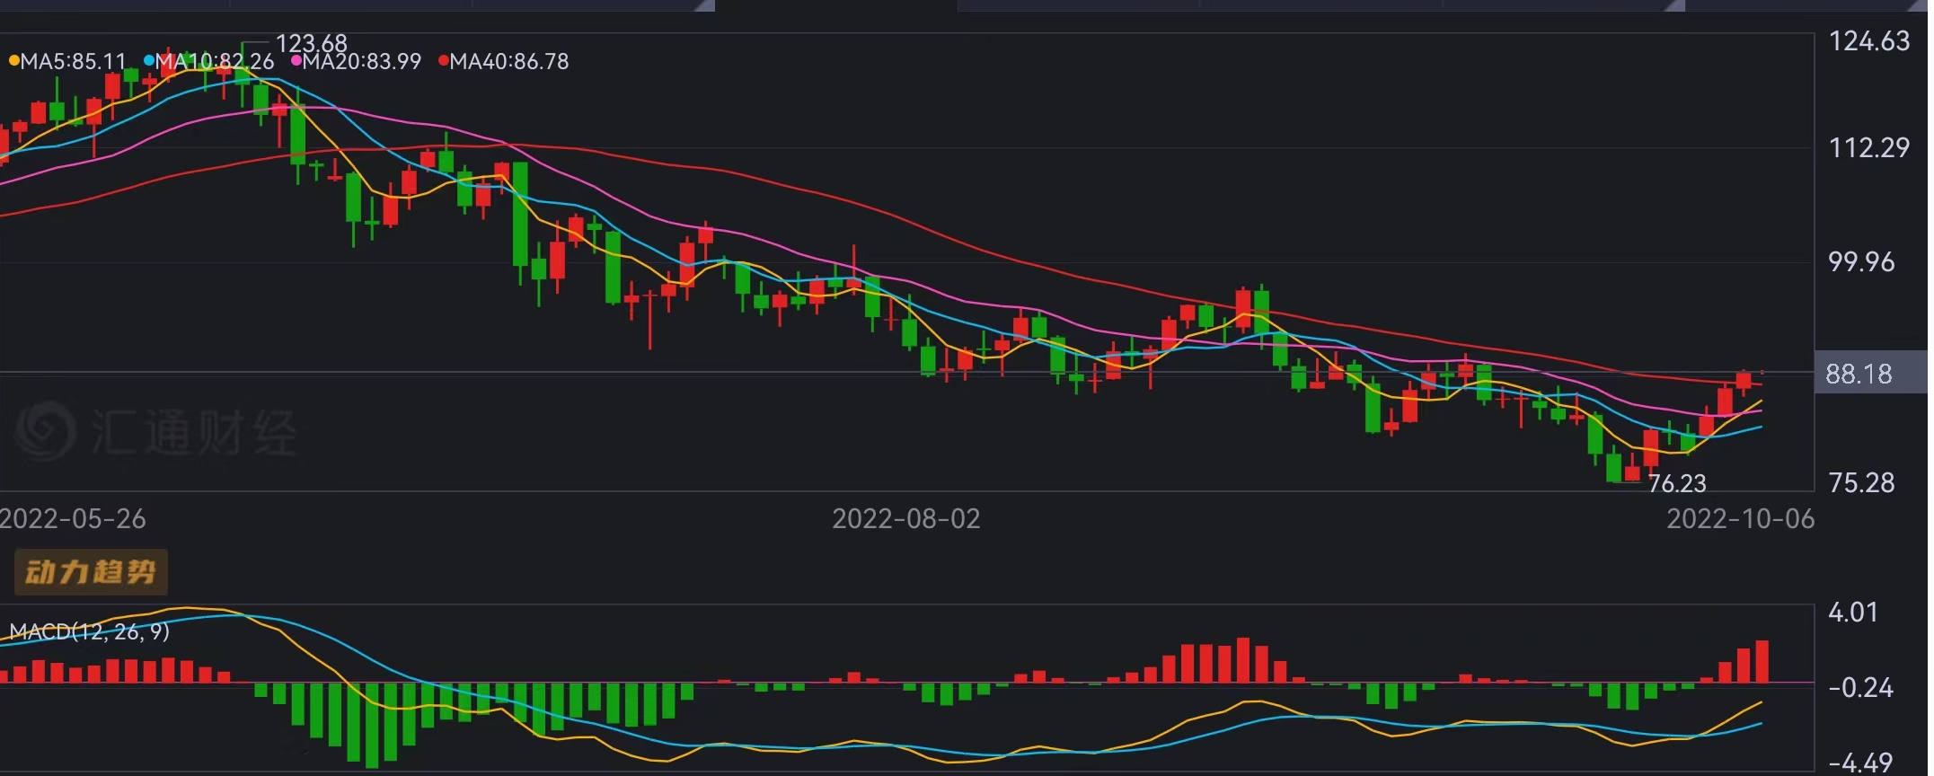The image size is (1934, 776).
Task: Toggle the MA5:85.11 moving average label
Action: (x=74, y=61)
